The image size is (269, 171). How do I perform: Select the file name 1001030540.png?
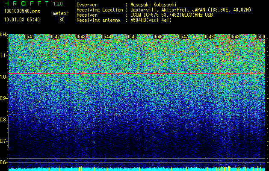pyautogui.click(x=22, y=12)
